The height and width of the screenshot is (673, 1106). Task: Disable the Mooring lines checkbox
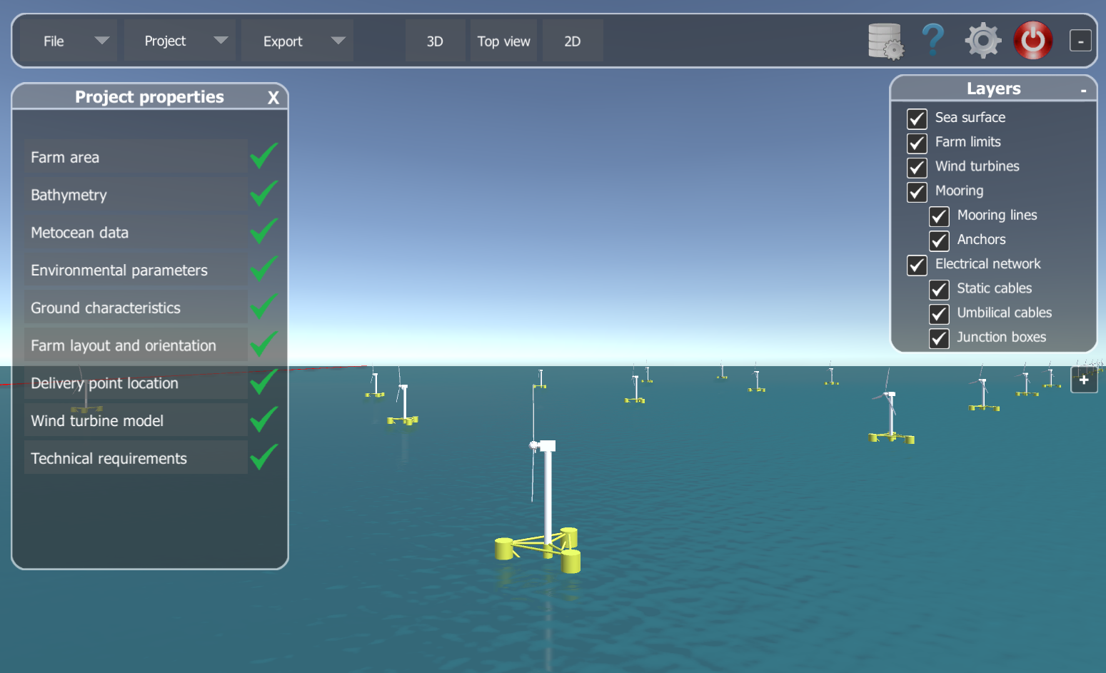pyautogui.click(x=939, y=216)
